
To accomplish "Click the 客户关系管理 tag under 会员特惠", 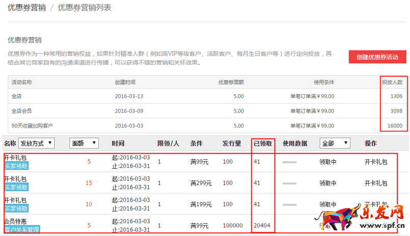I will point(22,229).
